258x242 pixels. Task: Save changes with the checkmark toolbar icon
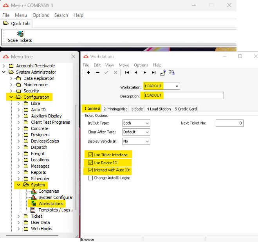(106, 72)
